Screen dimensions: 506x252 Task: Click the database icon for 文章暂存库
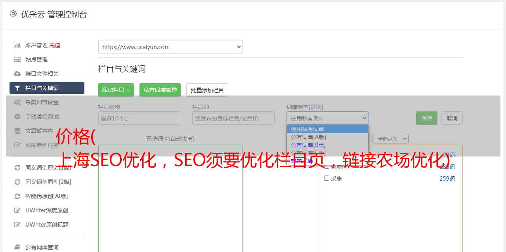[x=17, y=131]
